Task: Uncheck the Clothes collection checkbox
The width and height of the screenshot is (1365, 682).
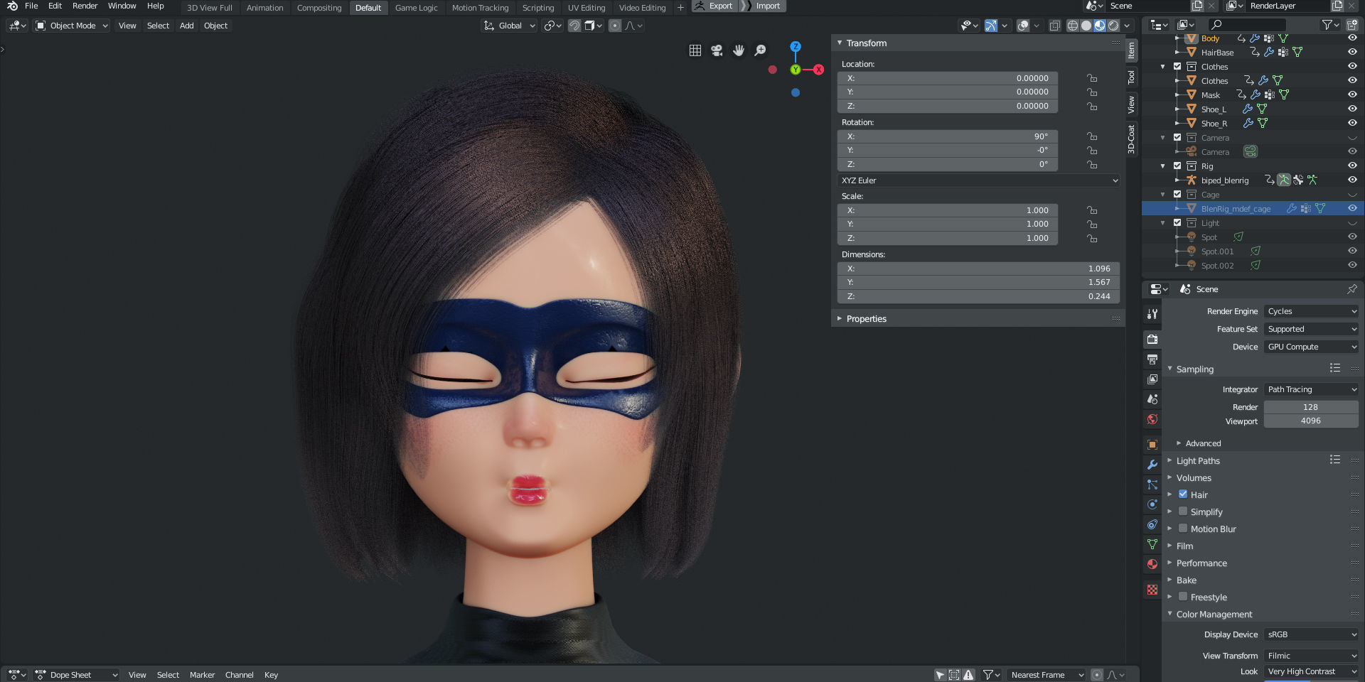Action: (1177, 66)
